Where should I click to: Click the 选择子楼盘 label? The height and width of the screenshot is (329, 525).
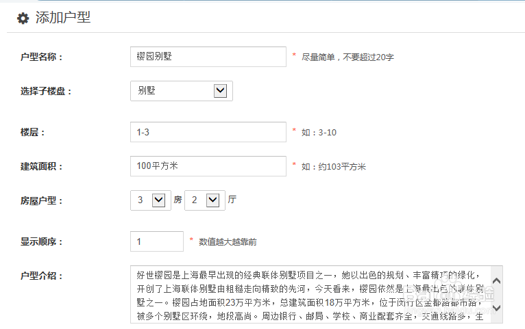point(46,91)
